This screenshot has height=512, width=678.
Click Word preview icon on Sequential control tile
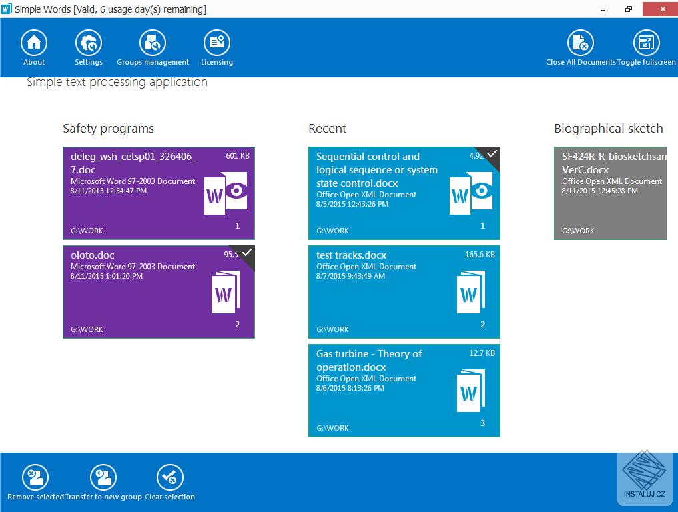(x=471, y=193)
